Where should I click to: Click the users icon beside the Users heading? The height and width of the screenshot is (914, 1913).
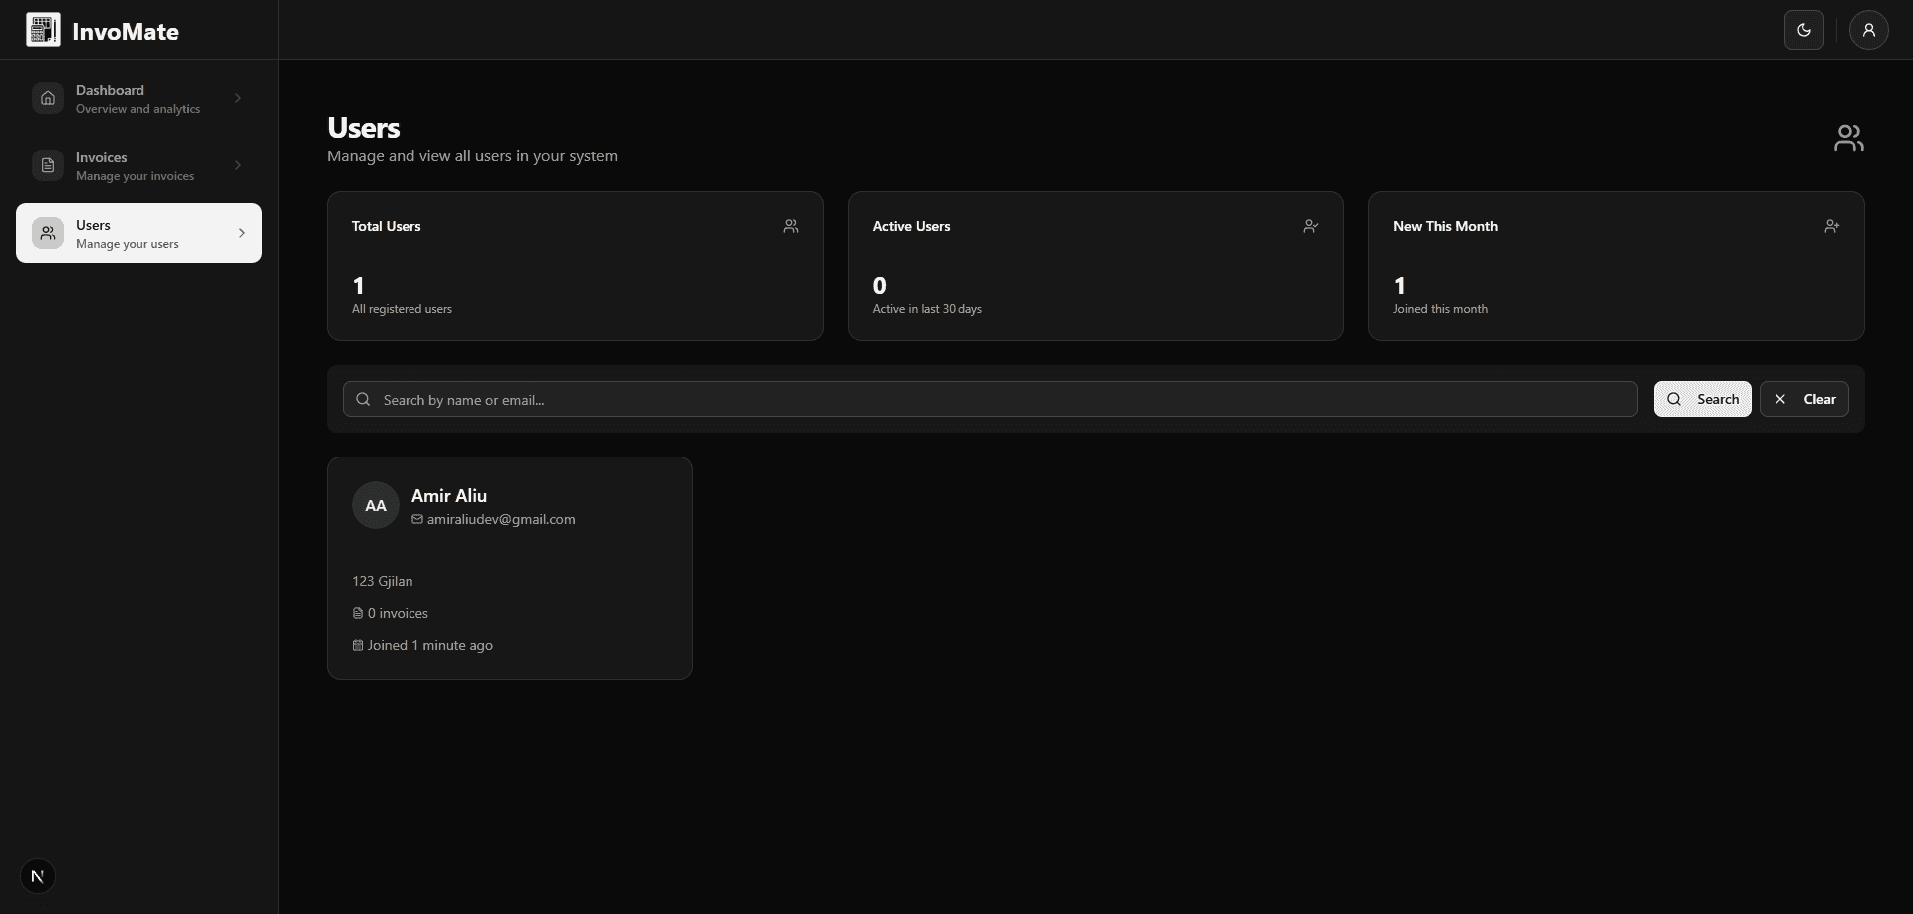[x=1848, y=138]
